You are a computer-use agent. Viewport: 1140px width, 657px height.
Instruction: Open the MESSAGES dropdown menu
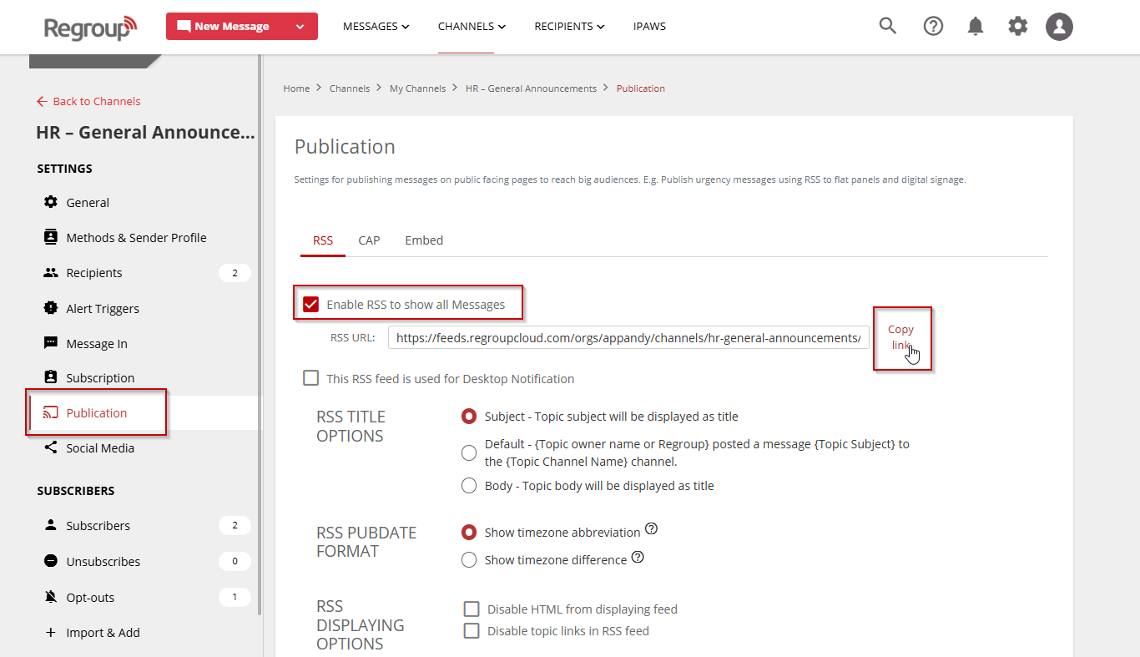[x=376, y=26]
